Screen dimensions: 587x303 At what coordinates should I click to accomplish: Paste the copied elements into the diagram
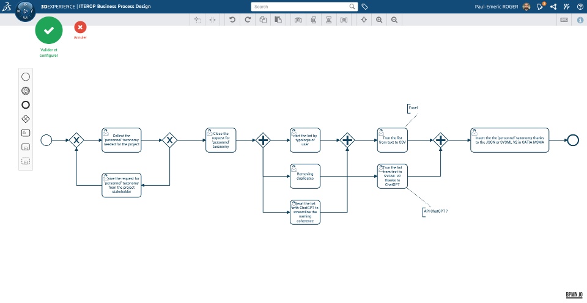click(x=278, y=20)
